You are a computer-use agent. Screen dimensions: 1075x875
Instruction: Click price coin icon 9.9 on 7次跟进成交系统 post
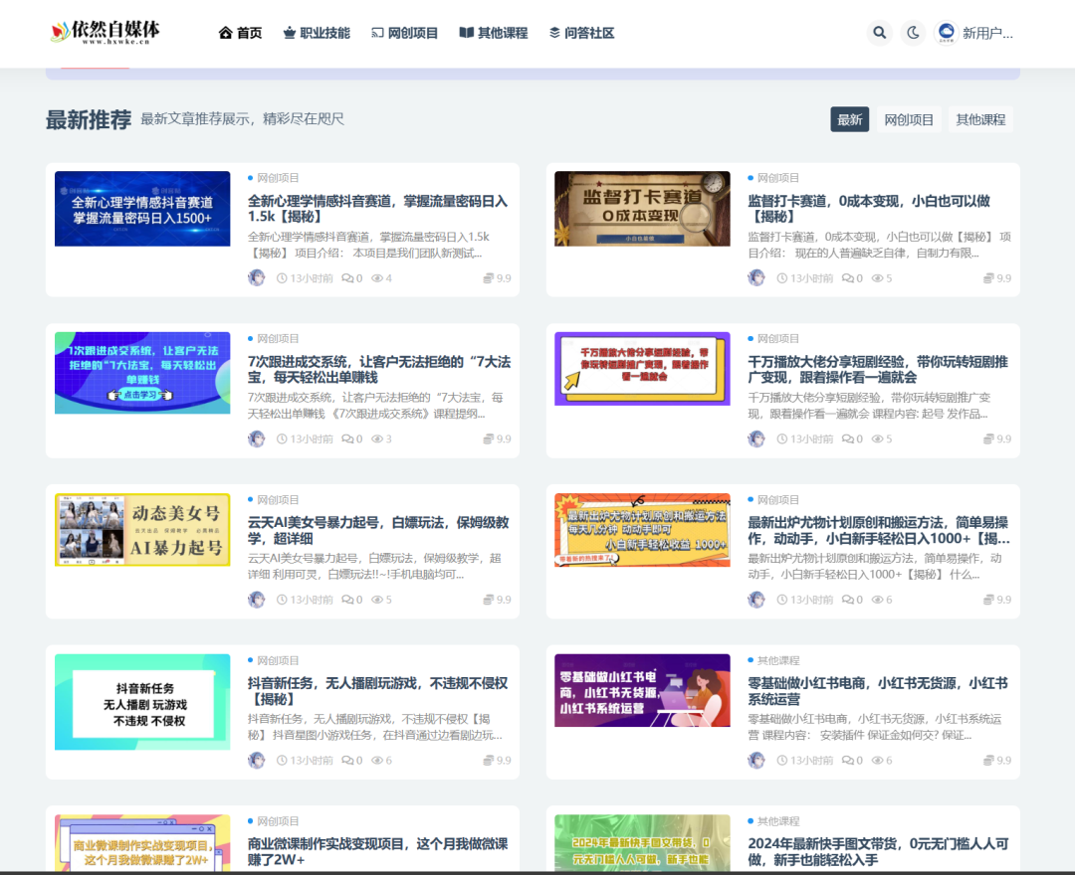tap(488, 438)
